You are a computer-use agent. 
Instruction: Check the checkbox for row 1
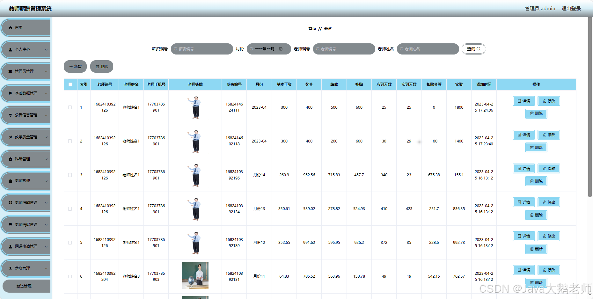[70, 107]
